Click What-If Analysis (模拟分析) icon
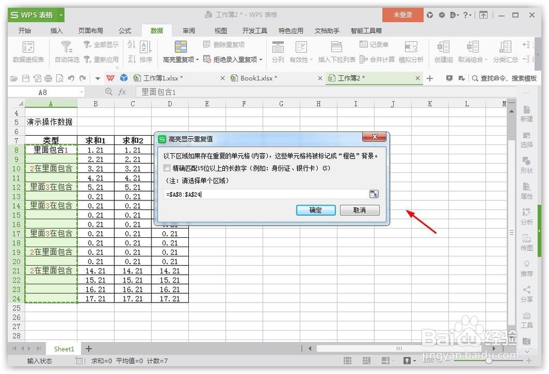 411,47
